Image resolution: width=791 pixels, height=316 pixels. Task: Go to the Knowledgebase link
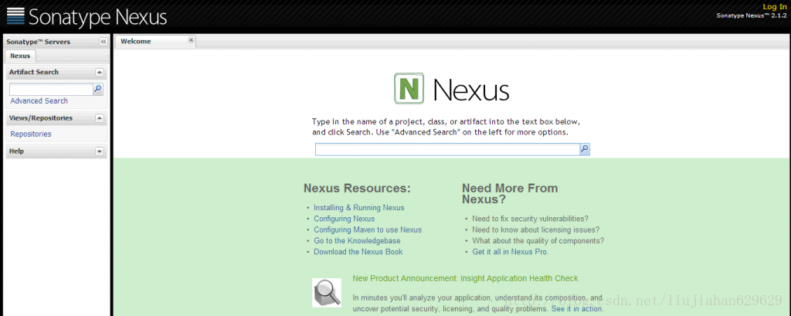(357, 241)
